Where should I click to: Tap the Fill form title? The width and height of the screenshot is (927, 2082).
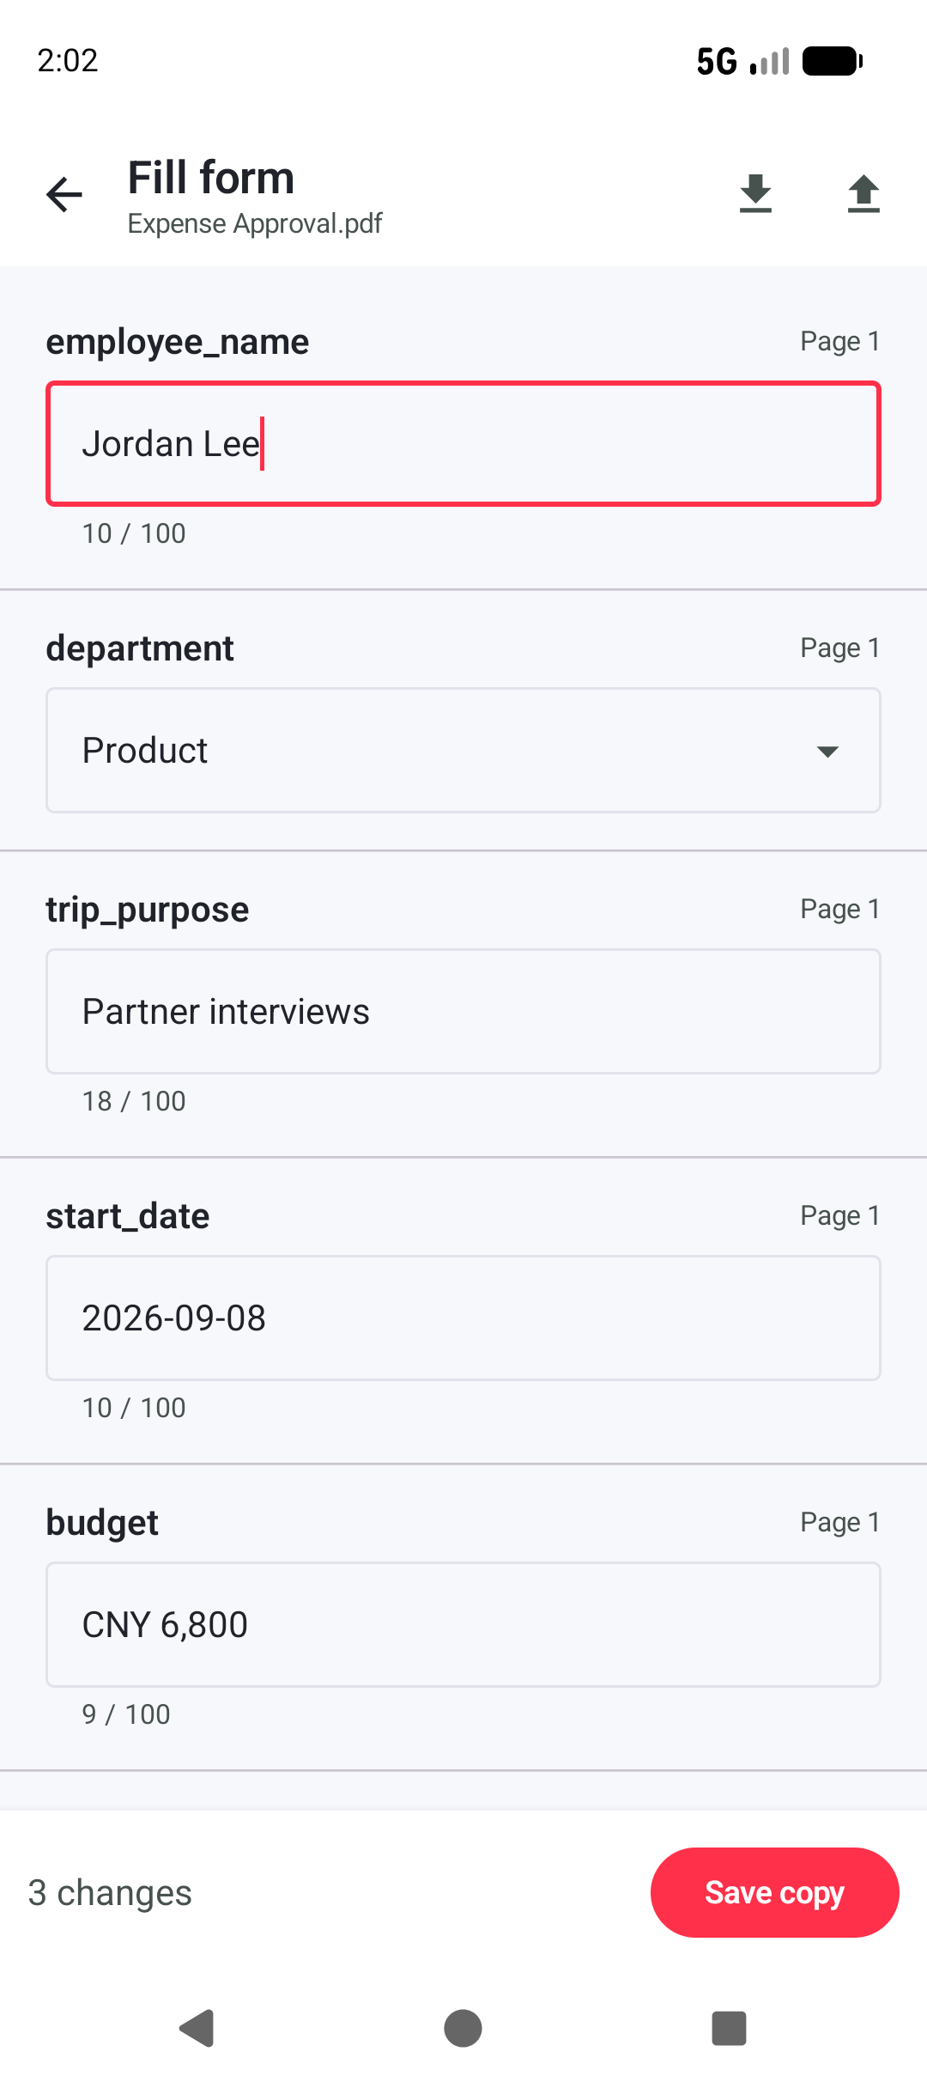pos(211,178)
